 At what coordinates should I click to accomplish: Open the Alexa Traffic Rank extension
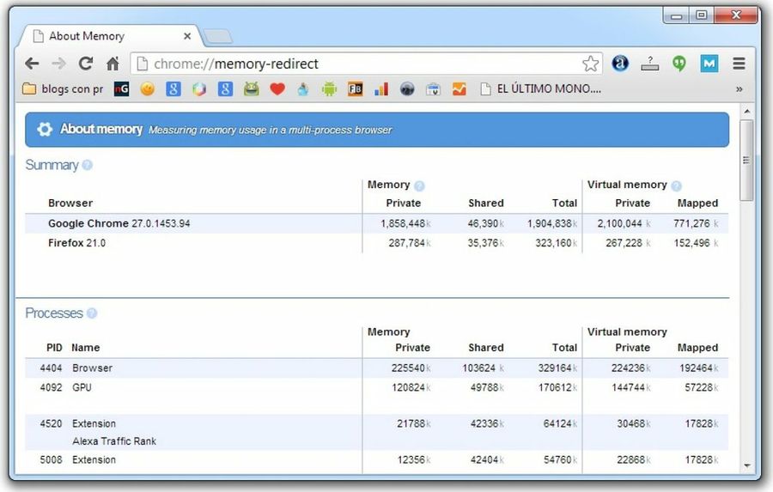620,64
